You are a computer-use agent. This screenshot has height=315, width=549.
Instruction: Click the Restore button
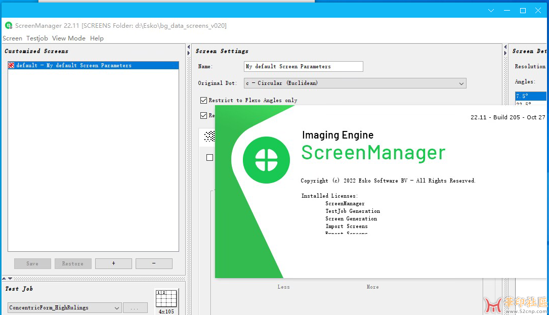pyautogui.click(x=73, y=263)
